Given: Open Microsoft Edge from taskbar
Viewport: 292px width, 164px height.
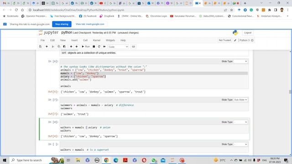Looking at the screenshot, I should [x=115, y=160].
